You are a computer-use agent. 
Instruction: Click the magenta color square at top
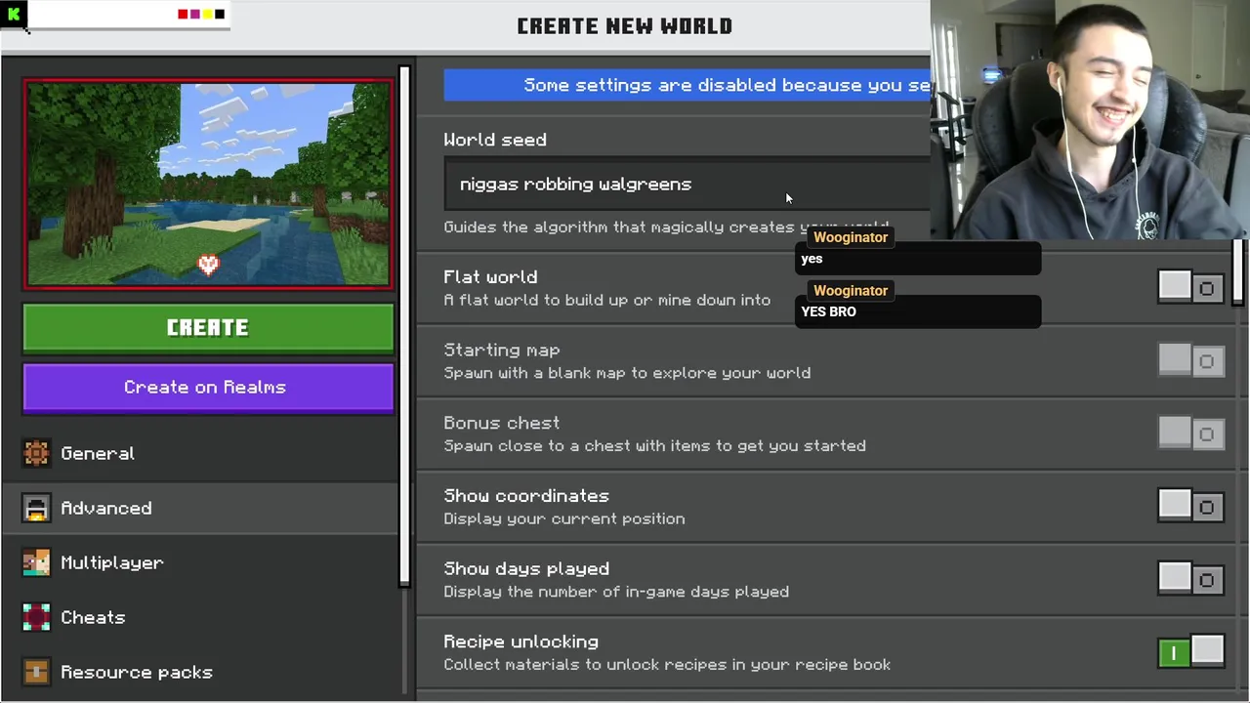click(x=194, y=14)
